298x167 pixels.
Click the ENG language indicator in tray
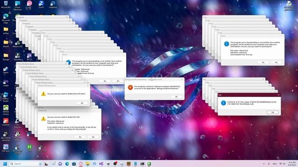[x=274, y=164]
